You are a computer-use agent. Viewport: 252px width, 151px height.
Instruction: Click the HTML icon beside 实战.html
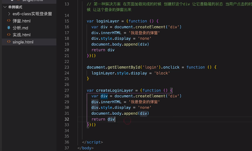pyautogui.click(x=9, y=34)
